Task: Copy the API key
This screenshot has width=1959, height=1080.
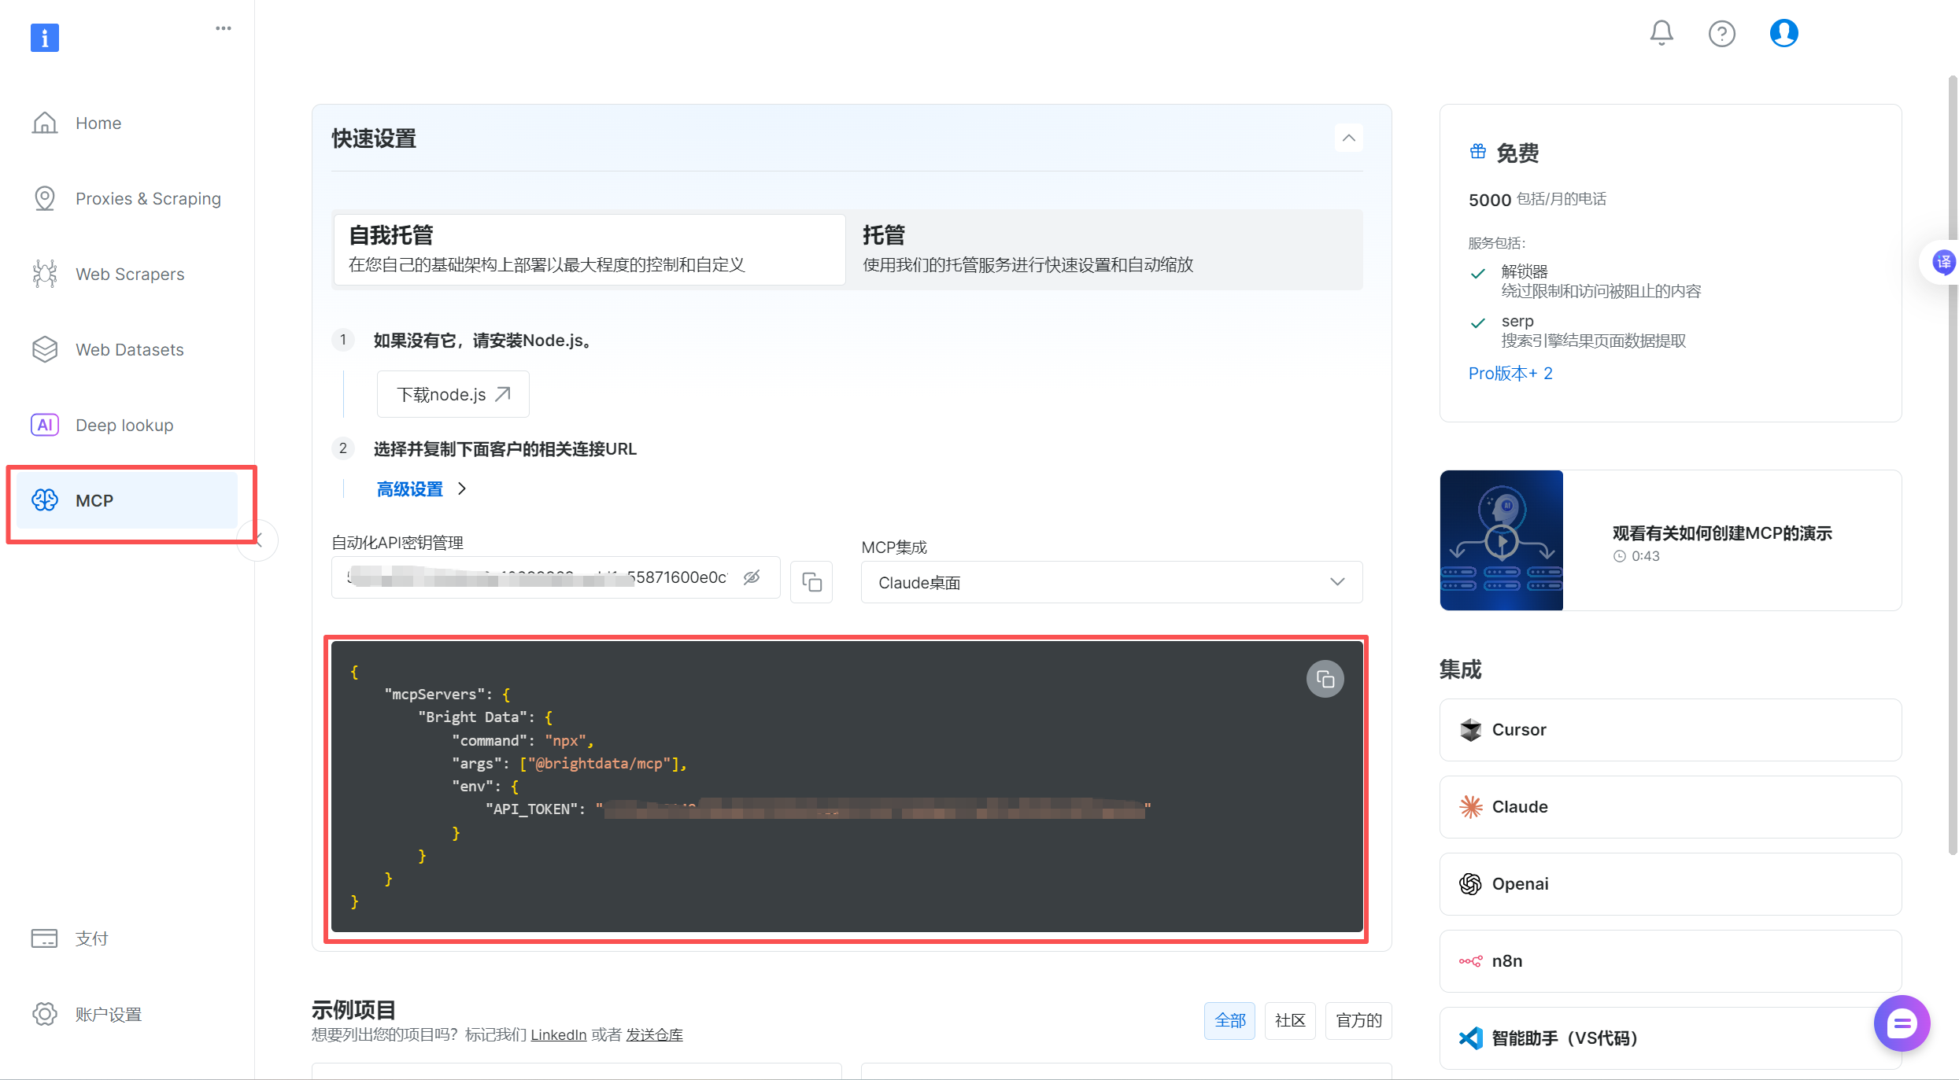Action: click(811, 582)
